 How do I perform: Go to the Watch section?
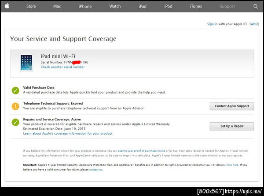115,7
